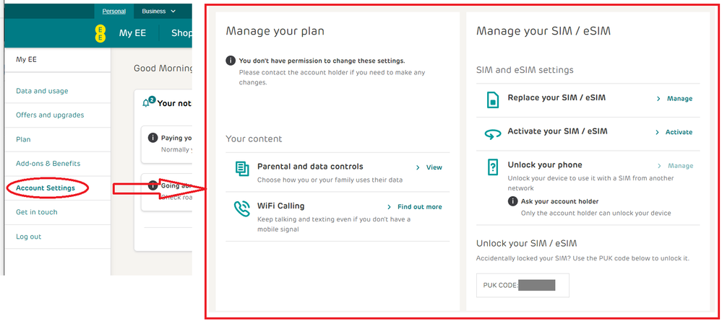Viewport: 722px width, 321px height.
Task: Click the Activate your SIM refresh icon
Action: point(493,134)
